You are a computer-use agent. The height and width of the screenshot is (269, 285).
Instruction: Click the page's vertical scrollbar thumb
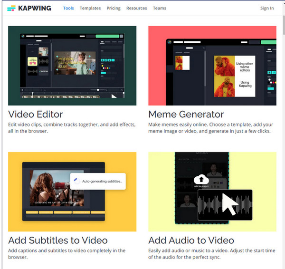click(284, 25)
